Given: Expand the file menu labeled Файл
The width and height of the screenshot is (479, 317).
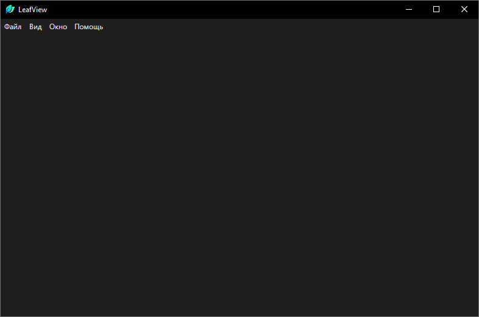Looking at the screenshot, I should click(13, 27).
